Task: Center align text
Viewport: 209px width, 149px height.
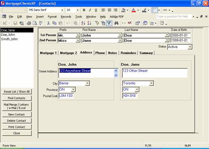Action: tap(109, 10)
